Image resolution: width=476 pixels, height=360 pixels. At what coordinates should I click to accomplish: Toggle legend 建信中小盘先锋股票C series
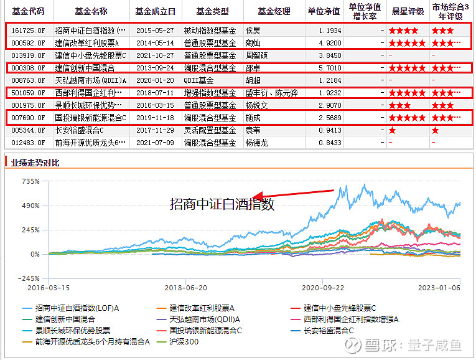(334, 308)
